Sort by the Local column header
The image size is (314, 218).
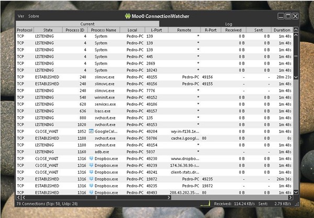click(x=132, y=30)
